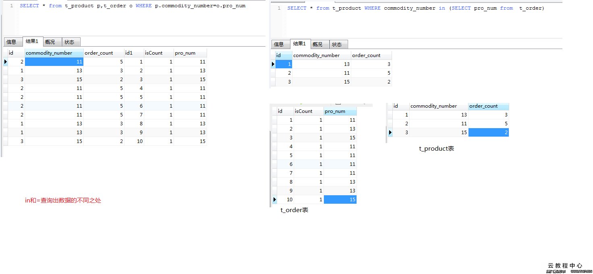Select the highlighted cell 2 in t_product table
Screen dimensions: 593x274
click(488, 133)
